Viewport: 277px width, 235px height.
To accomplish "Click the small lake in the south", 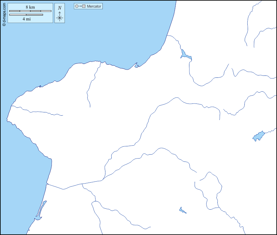I will 182,210.
